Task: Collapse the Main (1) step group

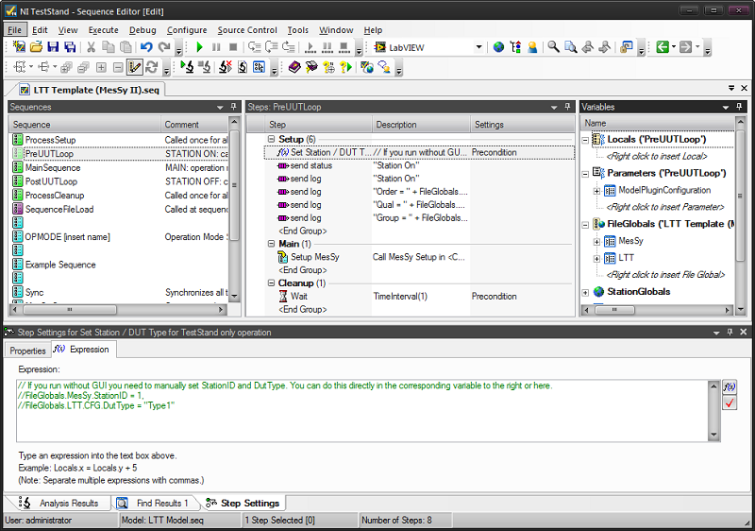Action: pos(271,244)
